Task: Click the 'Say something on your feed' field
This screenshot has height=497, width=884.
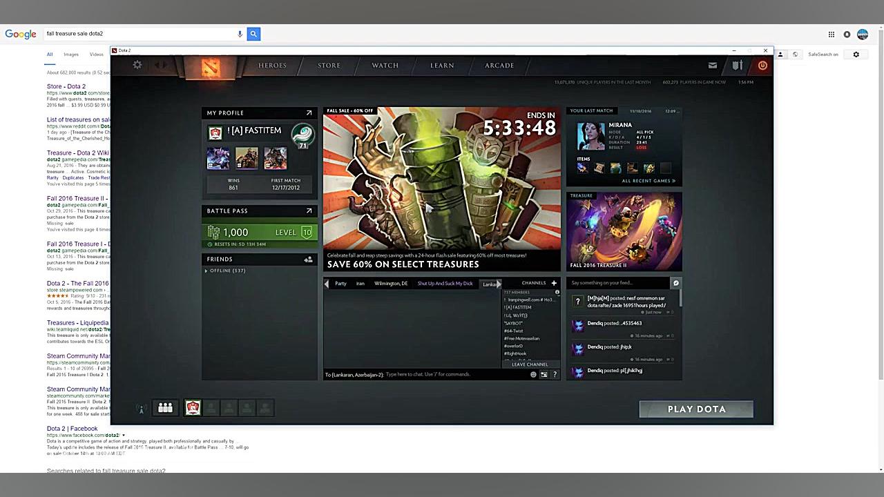Action: [x=619, y=283]
